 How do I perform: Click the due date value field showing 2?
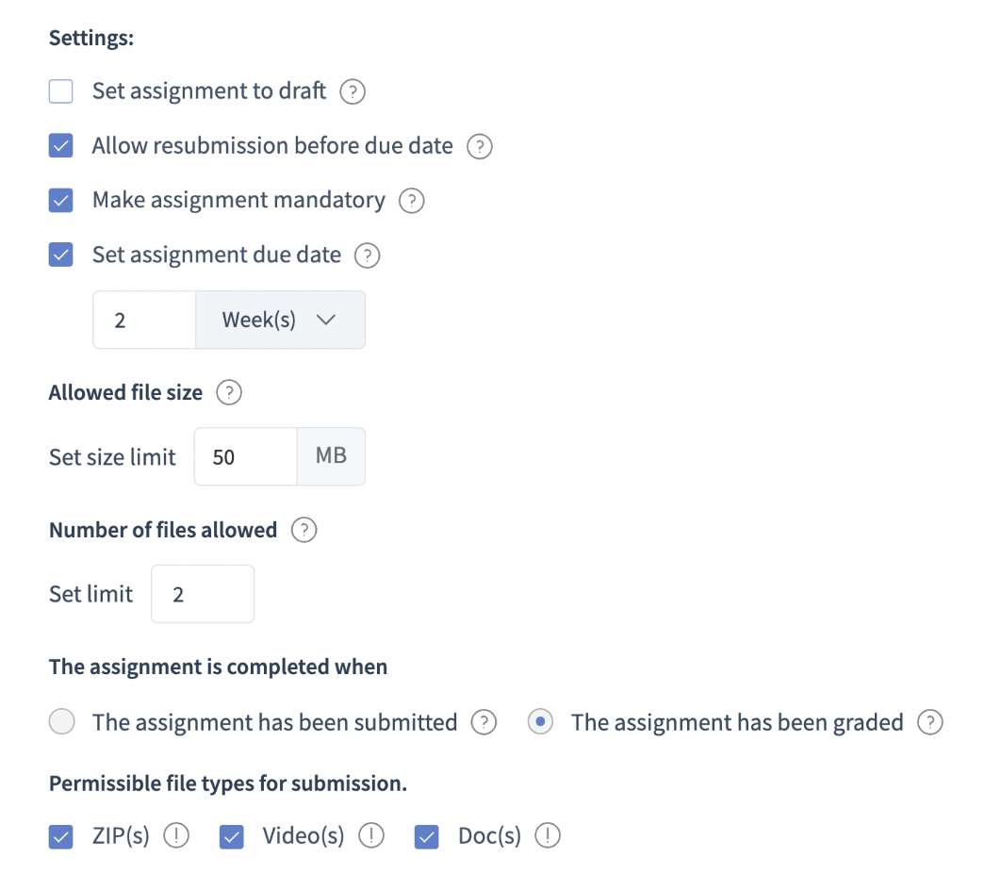tap(141, 320)
